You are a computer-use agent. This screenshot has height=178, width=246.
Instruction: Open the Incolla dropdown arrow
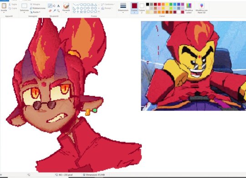point(4,12)
